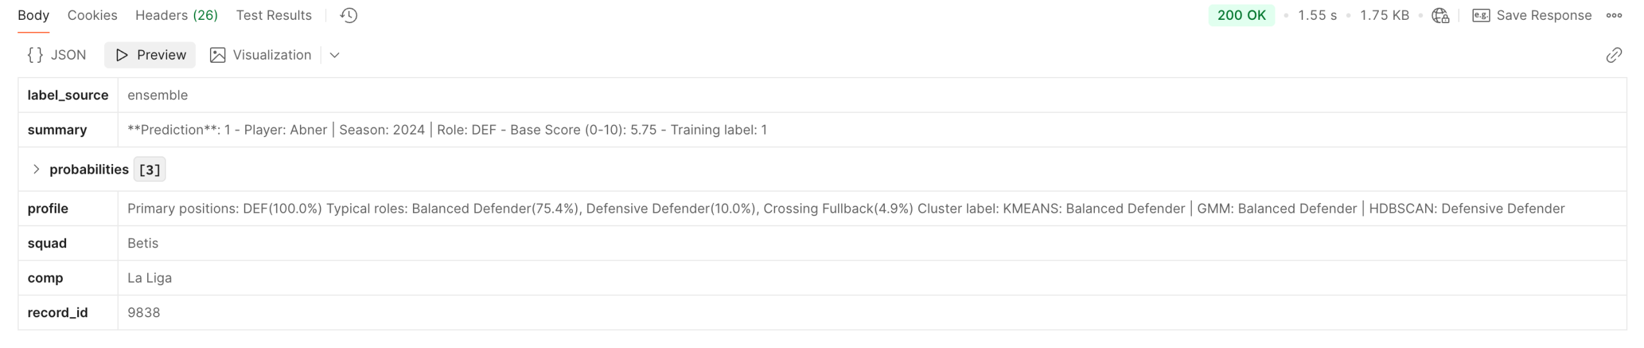Click the 1.75 KB response size
This screenshot has height=348, width=1644.
1385,15
